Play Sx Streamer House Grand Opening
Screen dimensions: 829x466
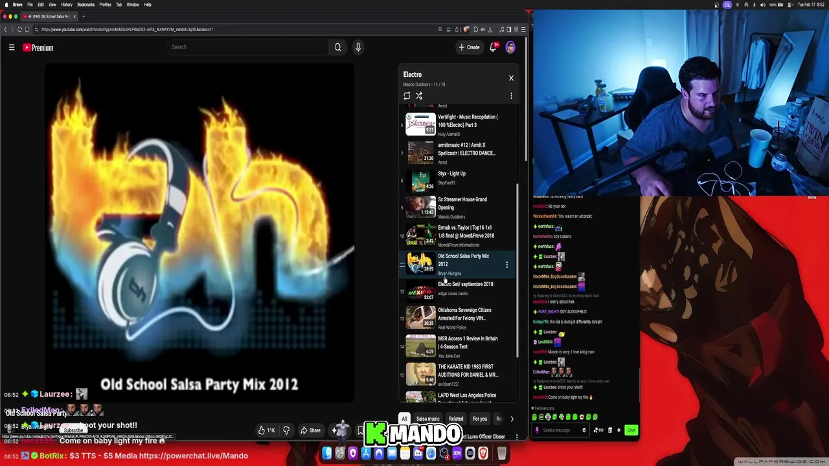point(458,207)
